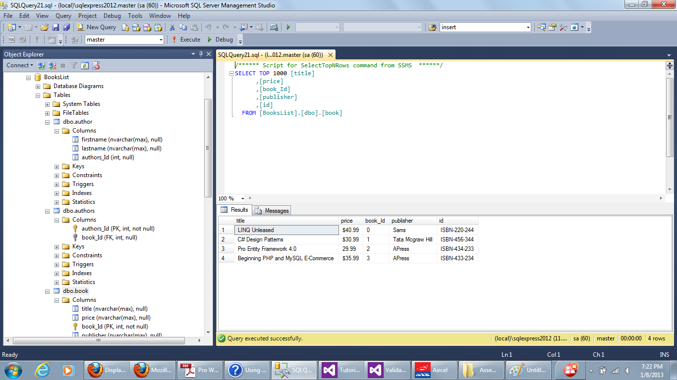
Task: Open the 100 % zoom dropdown
Action: click(x=242, y=198)
